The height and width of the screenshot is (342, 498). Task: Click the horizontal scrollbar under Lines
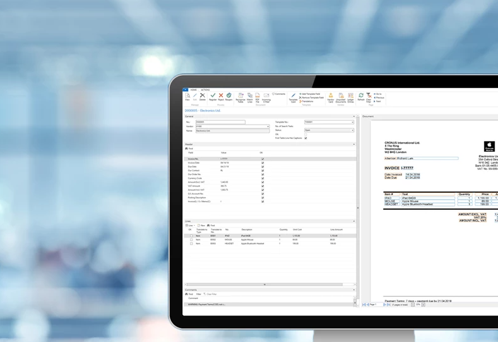264,284
